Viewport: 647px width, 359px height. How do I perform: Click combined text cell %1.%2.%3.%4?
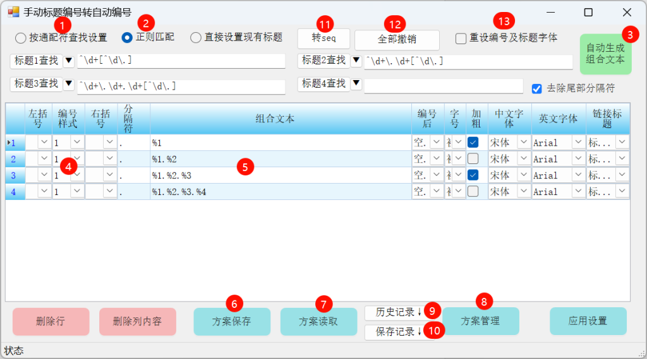(x=281, y=192)
